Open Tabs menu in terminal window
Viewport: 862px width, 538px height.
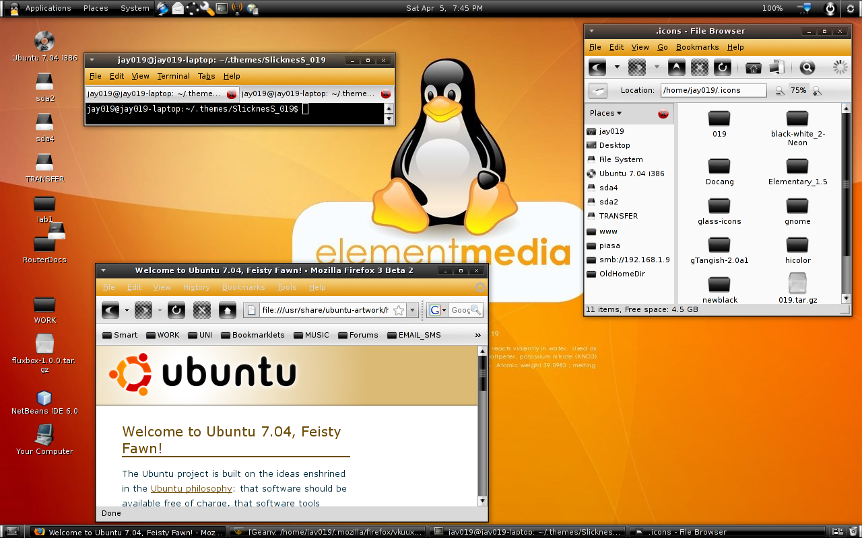(207, 76)
